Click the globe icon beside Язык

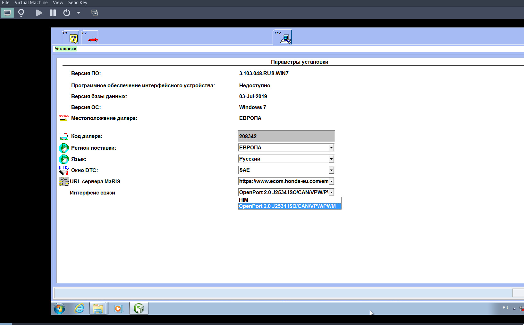(x=64, y=159)
